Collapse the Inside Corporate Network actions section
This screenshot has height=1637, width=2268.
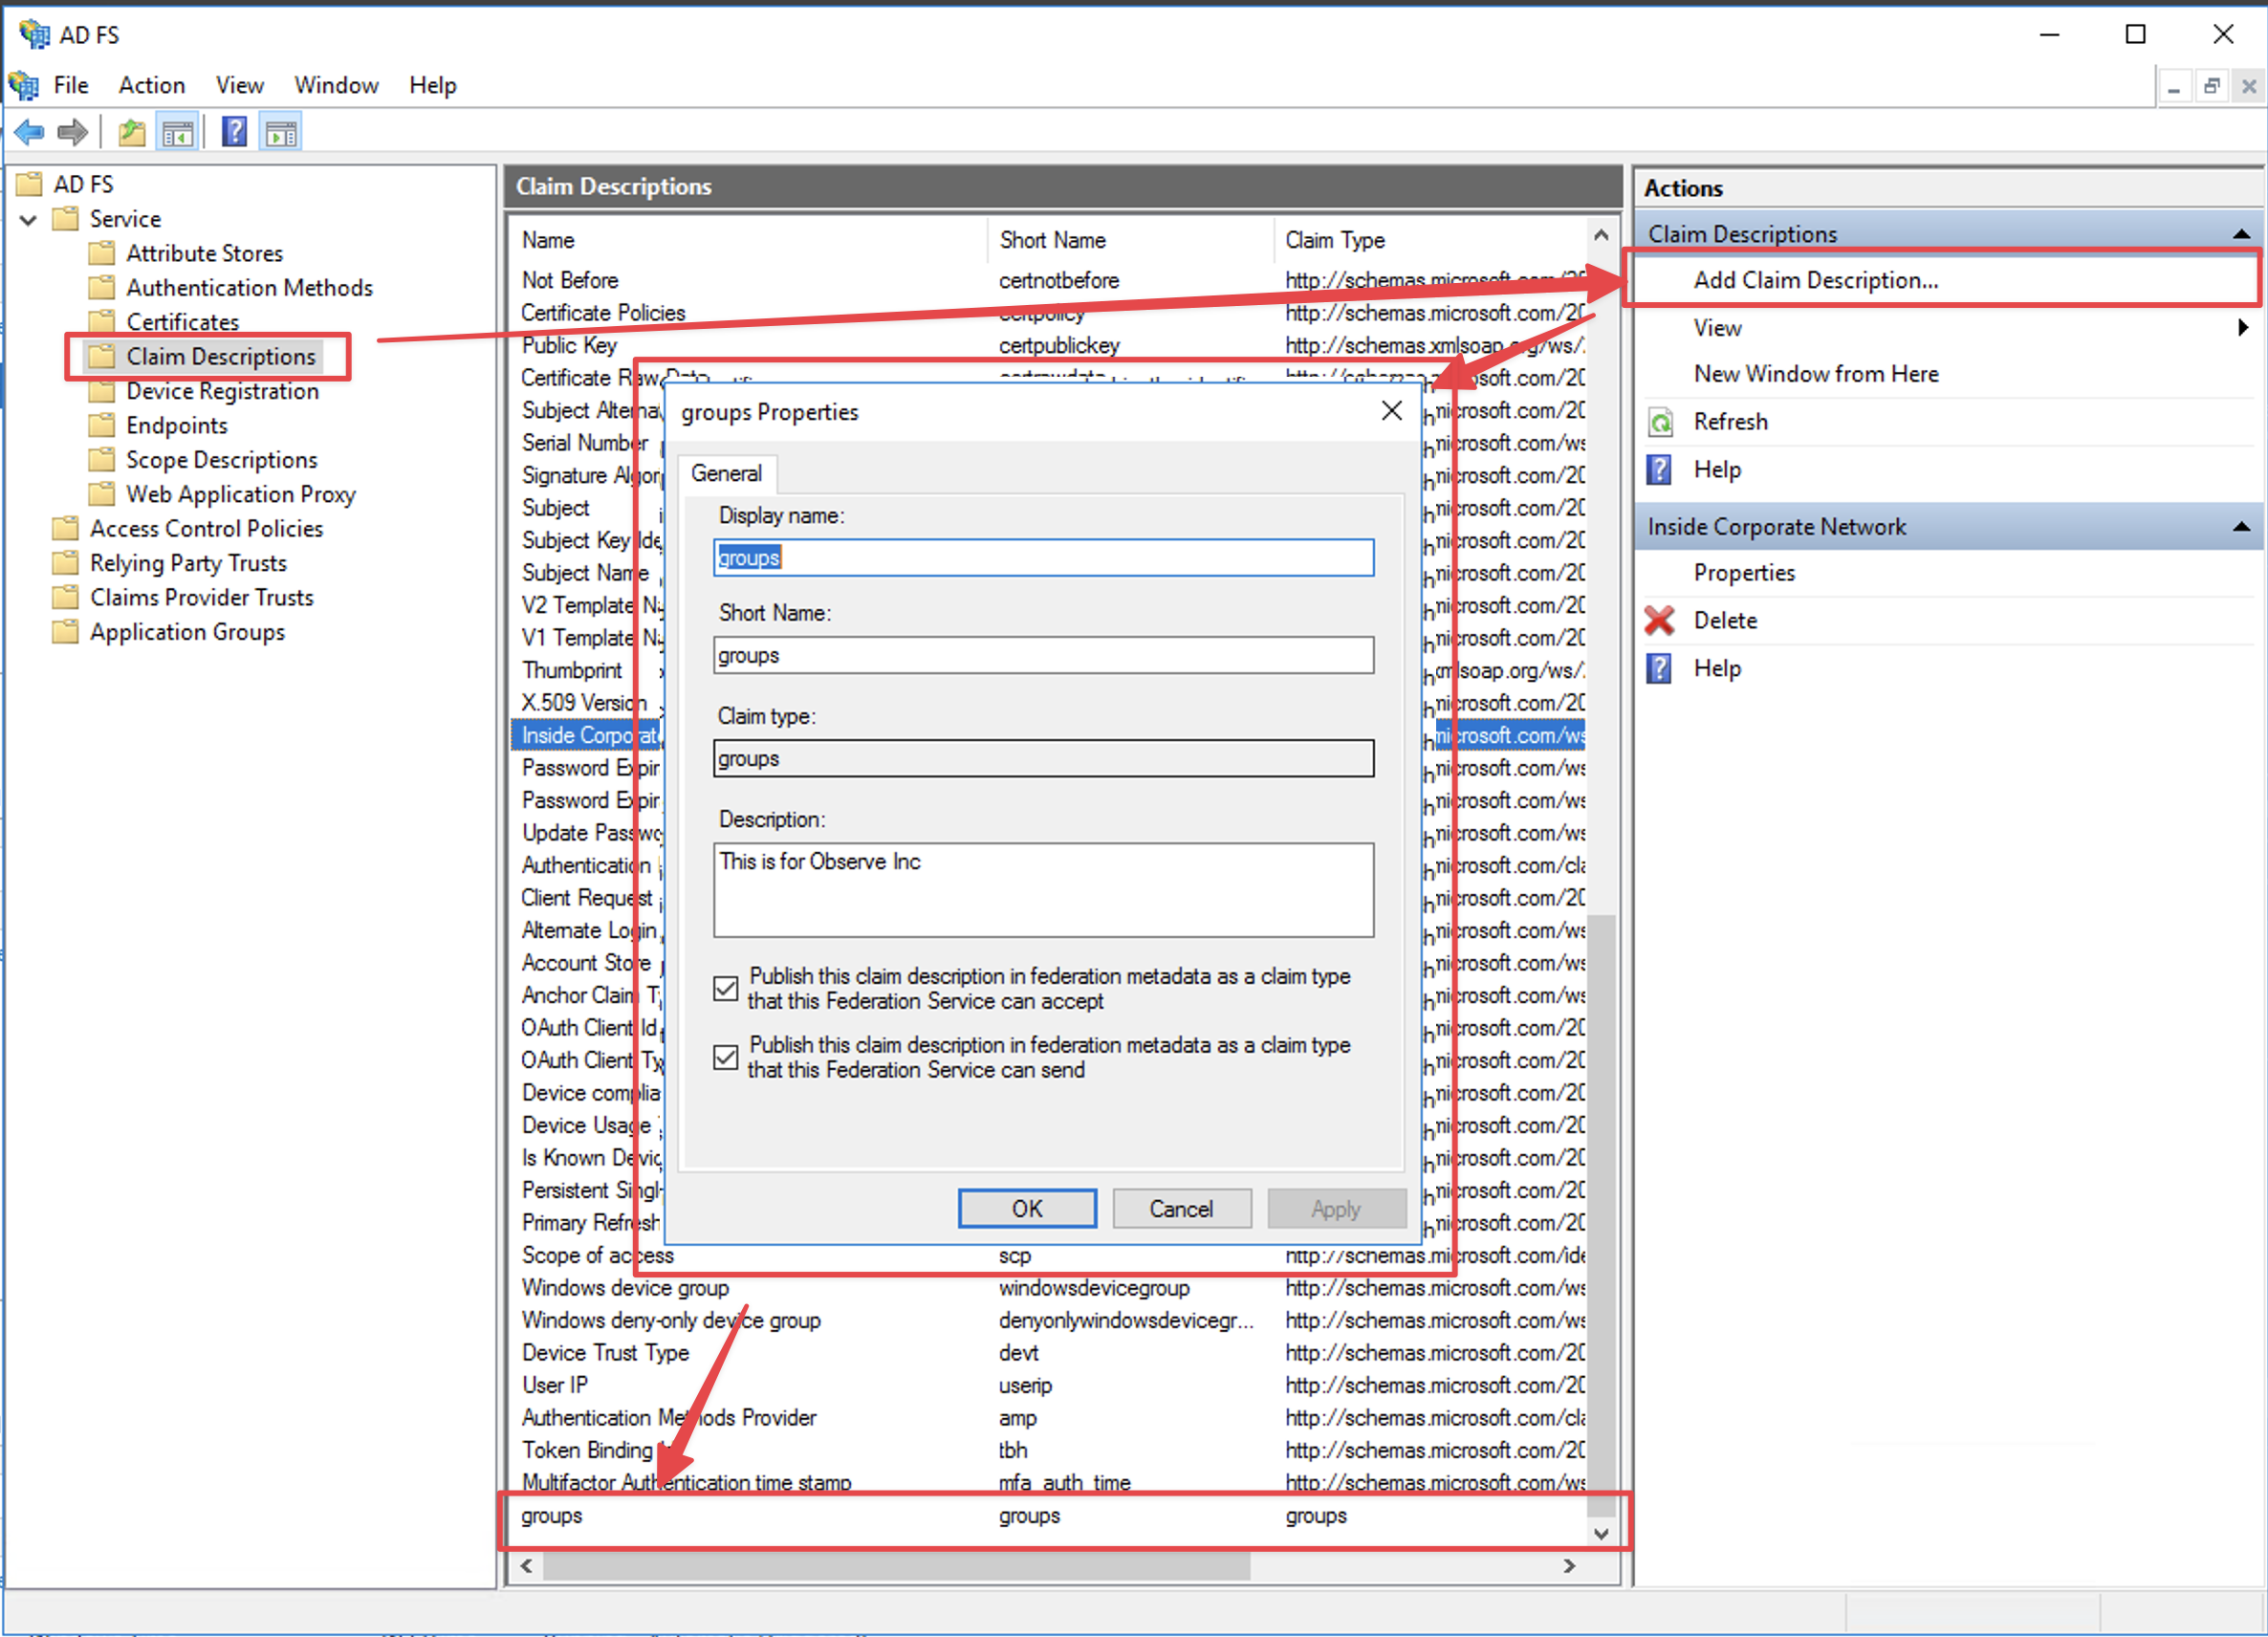coord(2241,527)
